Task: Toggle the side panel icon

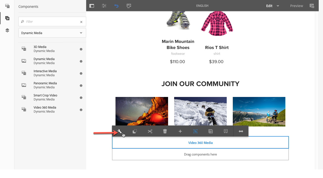Action: point(92,6)
